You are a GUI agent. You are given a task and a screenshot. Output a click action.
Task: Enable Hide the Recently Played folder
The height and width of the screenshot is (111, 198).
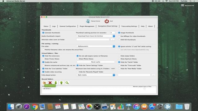tap(78, 72)
